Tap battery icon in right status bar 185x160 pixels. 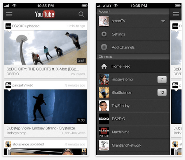[178, 6]
